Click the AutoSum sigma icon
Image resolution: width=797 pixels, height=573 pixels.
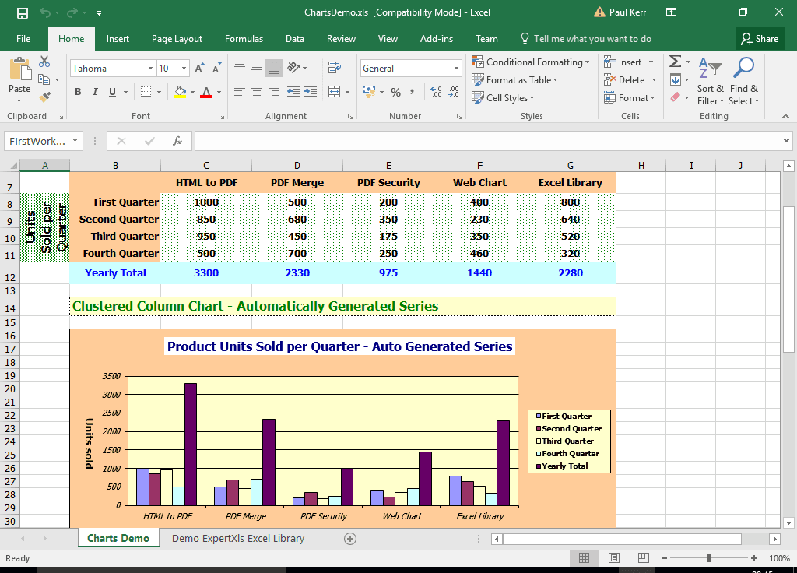coord(675,62)
